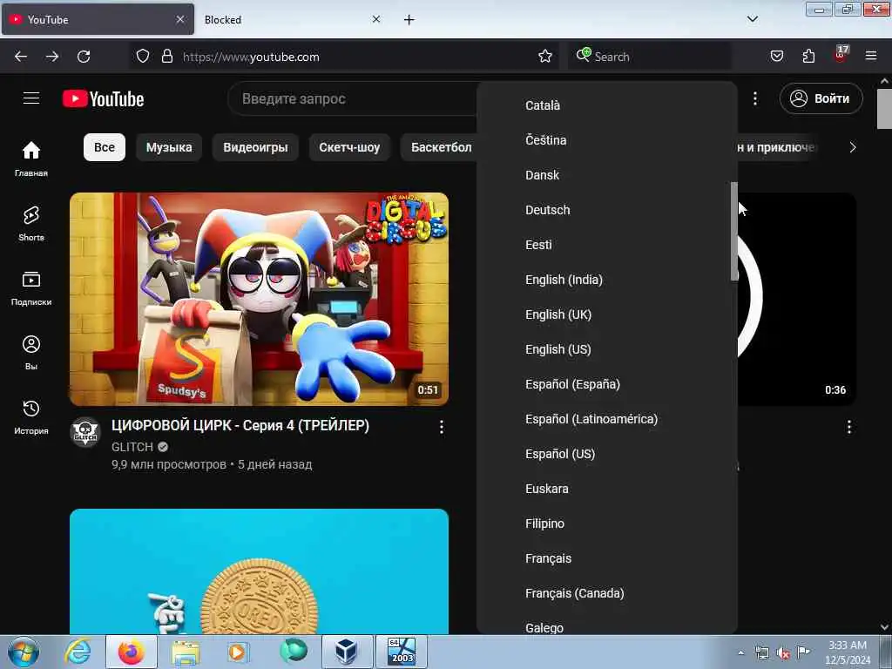Open the extension icon with 17 badge
The image size is (892, 669).
[x=841, y=55]
